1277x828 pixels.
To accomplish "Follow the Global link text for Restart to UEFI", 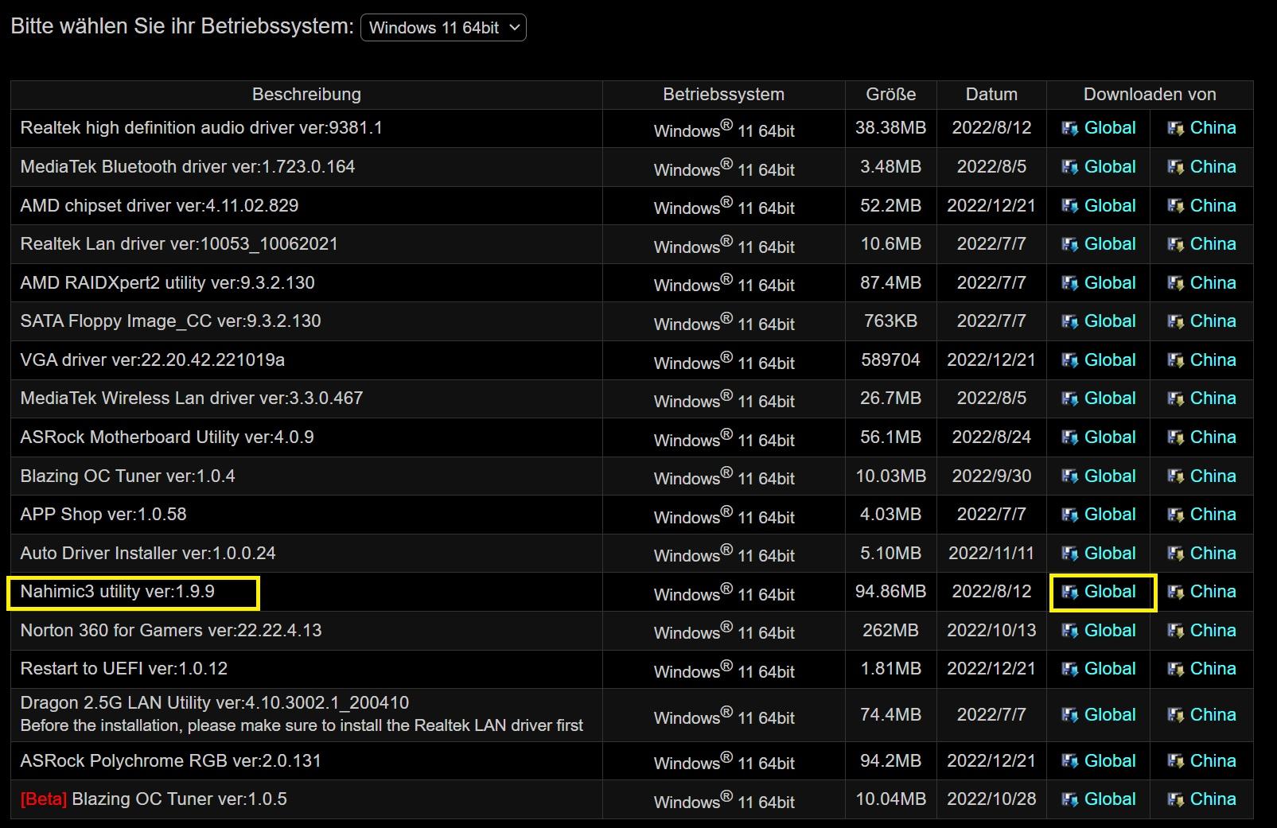I will 1110,669.
